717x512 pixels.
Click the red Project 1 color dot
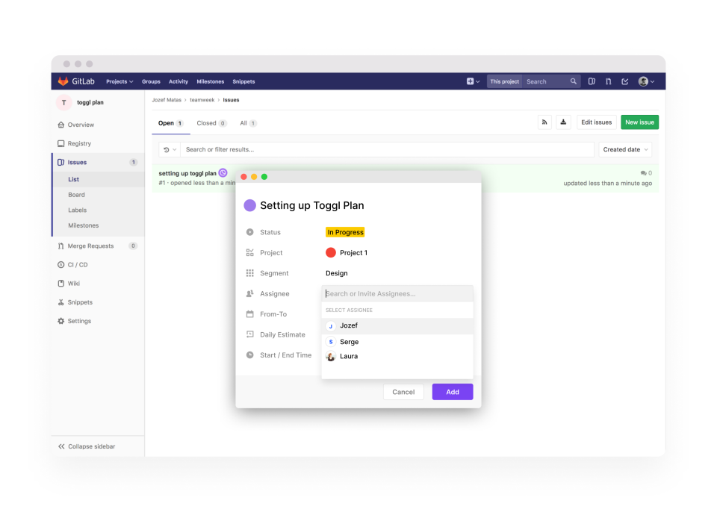[x=331, y=252]
